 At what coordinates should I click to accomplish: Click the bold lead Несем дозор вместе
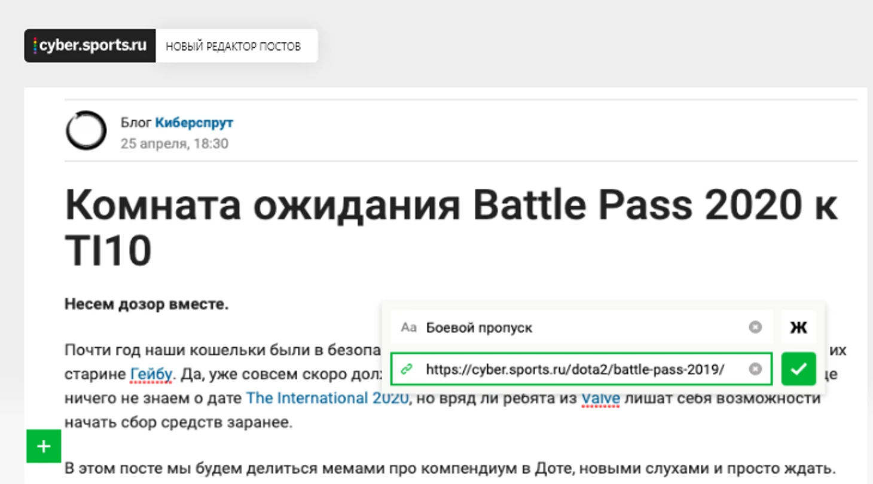tap(146, 304)
